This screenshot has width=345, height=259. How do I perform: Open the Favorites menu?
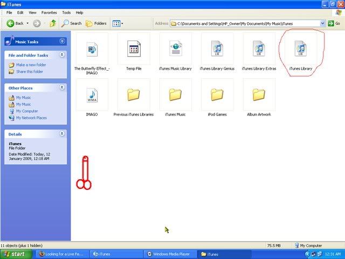pos(49,12)
